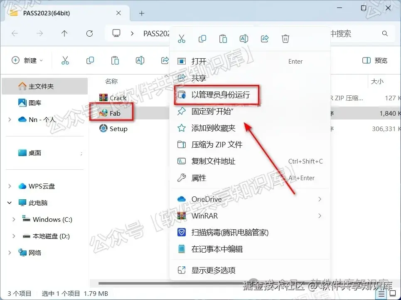Click the Copy icon in the context menu
The image size is (401, 300).
pos(202,38)
